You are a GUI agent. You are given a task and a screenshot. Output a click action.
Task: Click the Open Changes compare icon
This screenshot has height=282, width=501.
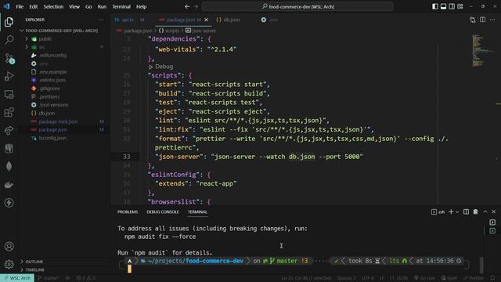pyautogui.click(x=473, y=20)
